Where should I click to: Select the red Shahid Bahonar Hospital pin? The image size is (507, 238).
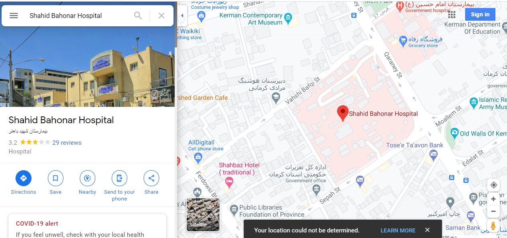coord(343,114)
